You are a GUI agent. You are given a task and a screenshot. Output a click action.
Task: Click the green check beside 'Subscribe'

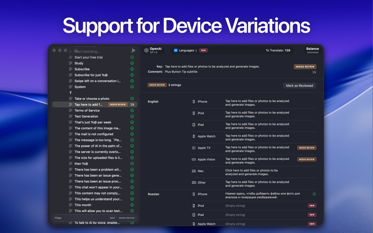point(132,69)
